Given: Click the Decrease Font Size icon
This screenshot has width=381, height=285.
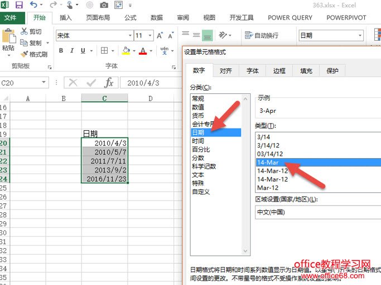Looking at the screenshot, I should tap(171, 36).
